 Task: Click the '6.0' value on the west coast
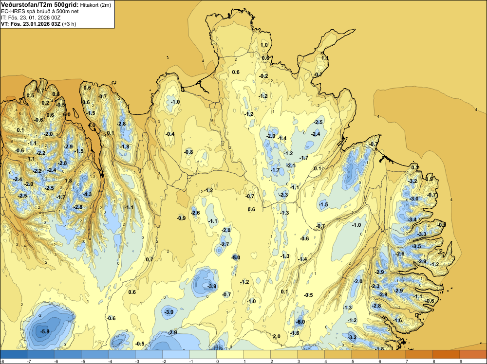tap(67, 114)
